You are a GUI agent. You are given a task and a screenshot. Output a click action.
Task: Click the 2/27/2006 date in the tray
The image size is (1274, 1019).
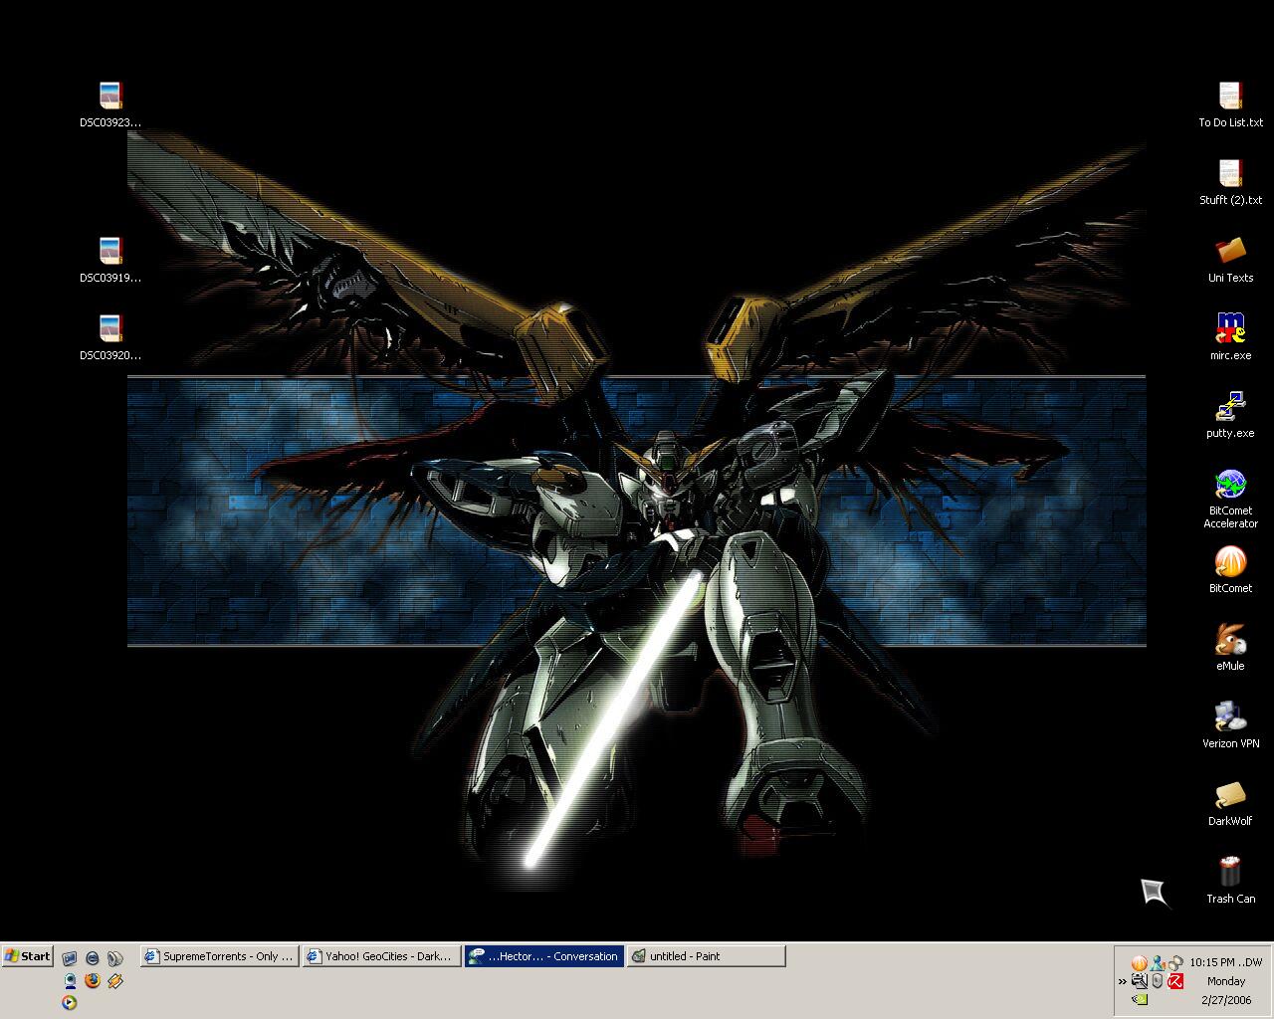click(1226, 1000)
